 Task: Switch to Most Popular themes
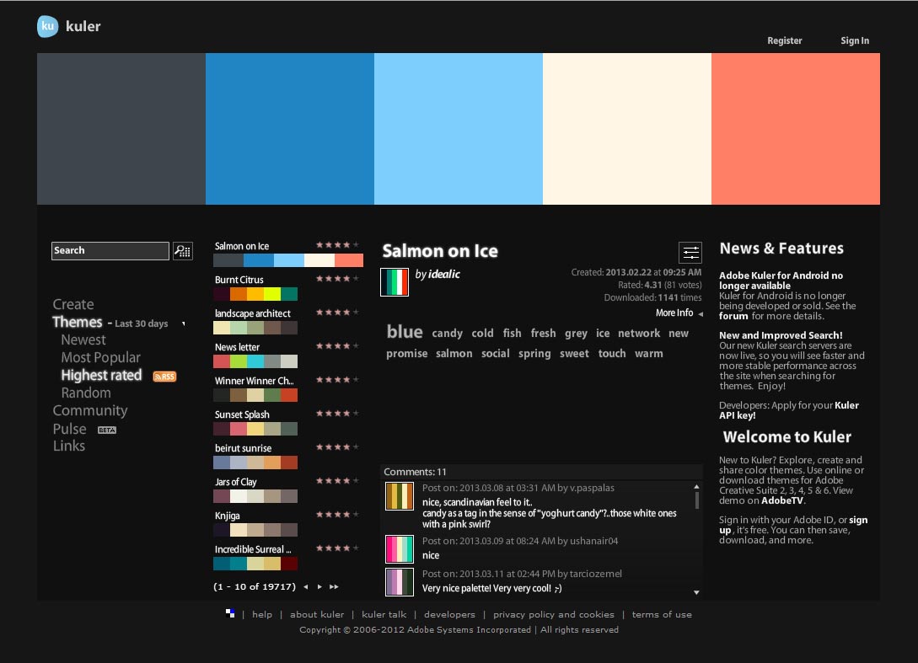[x=100, y=357]
